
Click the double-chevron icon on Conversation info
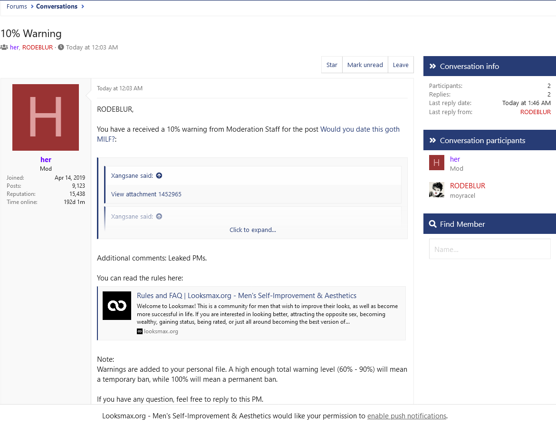click(432, 67)
